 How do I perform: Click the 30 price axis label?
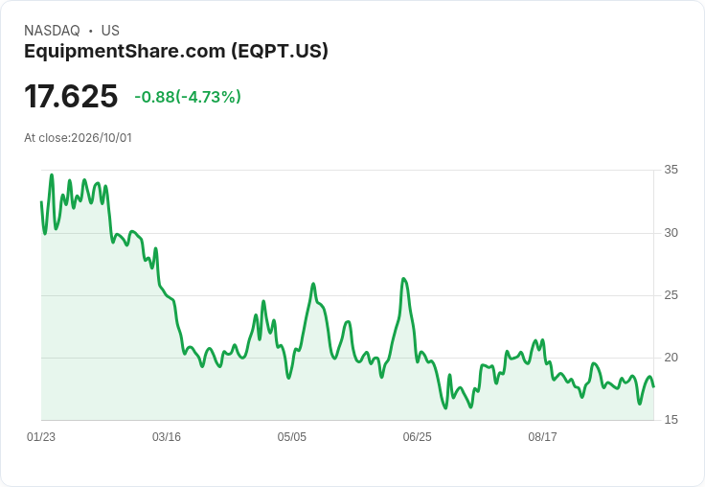point(671,233)
